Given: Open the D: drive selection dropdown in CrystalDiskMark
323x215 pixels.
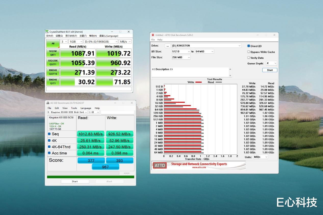Looking at the screenshot, I should coord(101,41).
